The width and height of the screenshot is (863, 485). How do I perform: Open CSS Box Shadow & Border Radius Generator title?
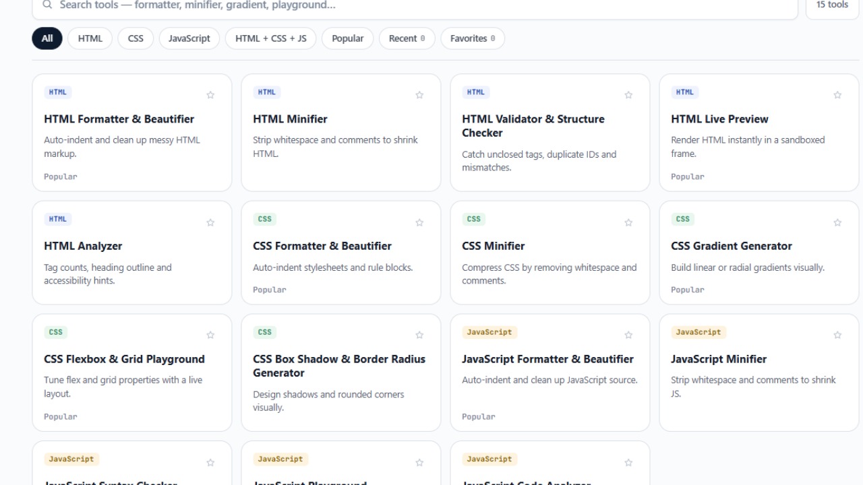tap(339, 366)
